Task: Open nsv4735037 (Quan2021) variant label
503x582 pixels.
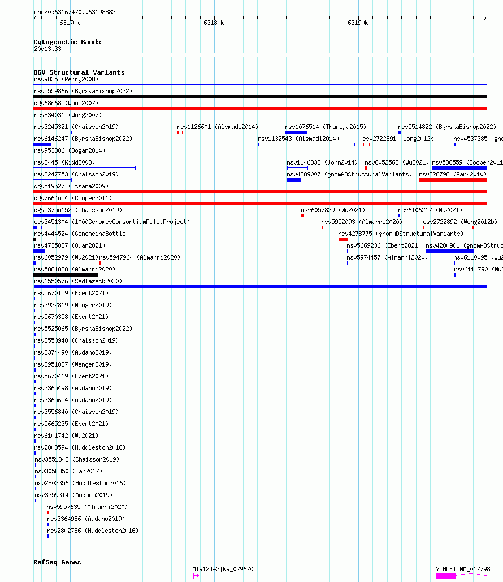Action: (70, 245)
